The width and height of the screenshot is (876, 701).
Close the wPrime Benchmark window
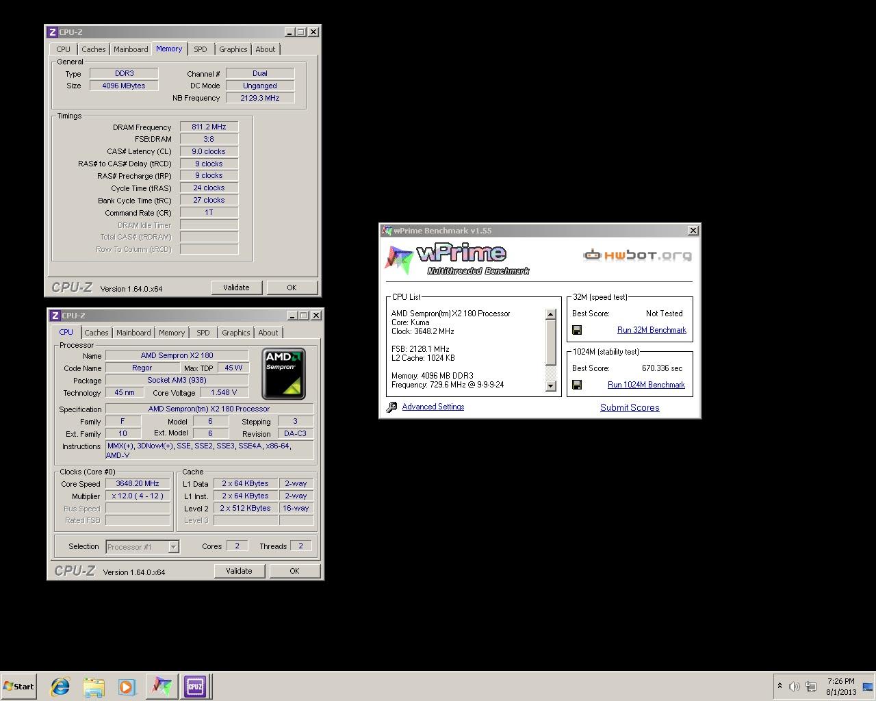[693, 231]
